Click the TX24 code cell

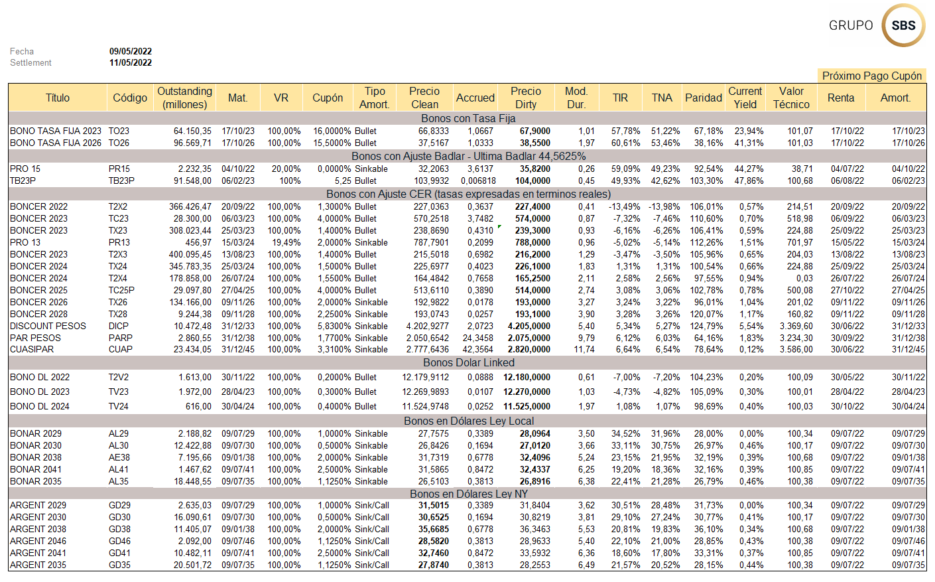(x=118, y=266)
